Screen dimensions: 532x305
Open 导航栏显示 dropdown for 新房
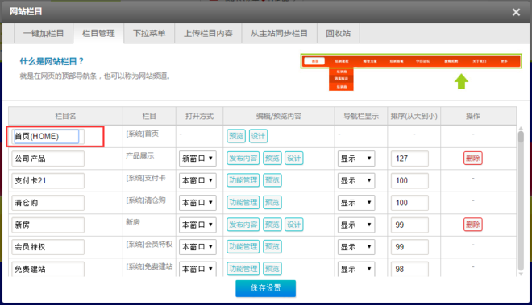pos(356,225)
